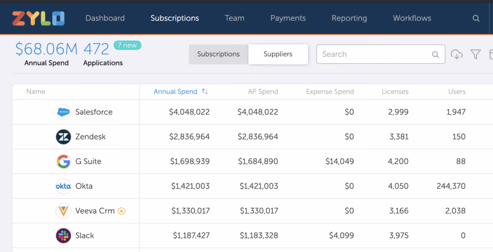This screenshot has height=252, width=493.
Task: Go to the Dashboard menu
Action: [x=105, y=18]
